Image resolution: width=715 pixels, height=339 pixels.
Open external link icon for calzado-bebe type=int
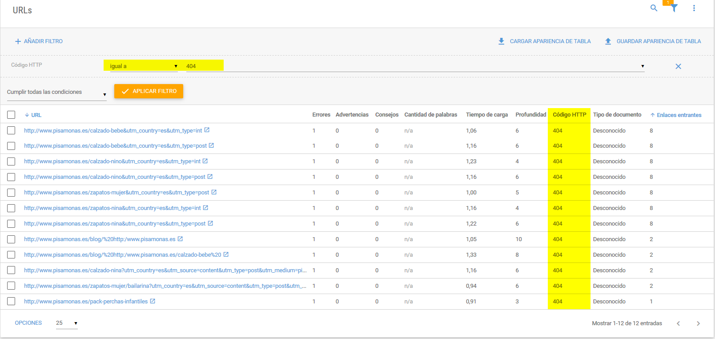(x=207, y=130)
